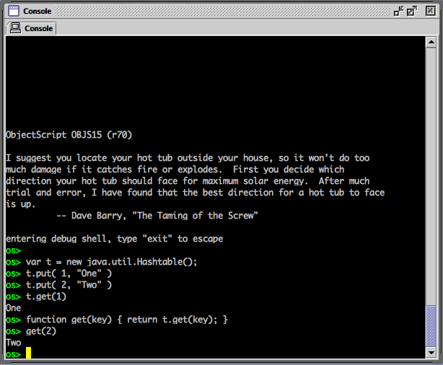Screen dimensions: 443x365
Task: Iconify the Console window
Action: (398, 11)
